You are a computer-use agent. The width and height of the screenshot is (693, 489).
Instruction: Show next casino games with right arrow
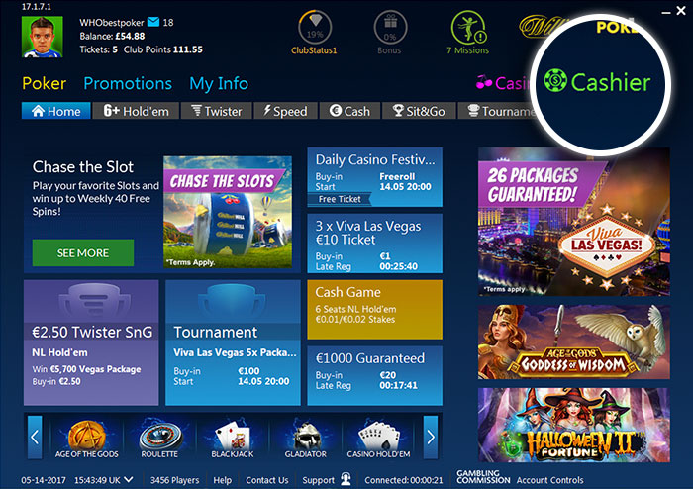431,437
